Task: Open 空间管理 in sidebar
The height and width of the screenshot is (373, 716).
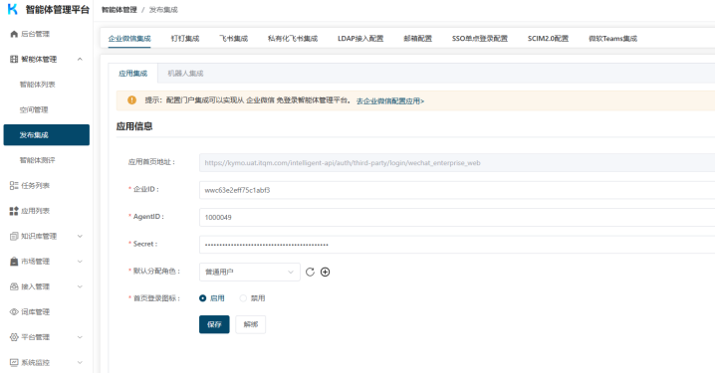Action: coord(34,109)
